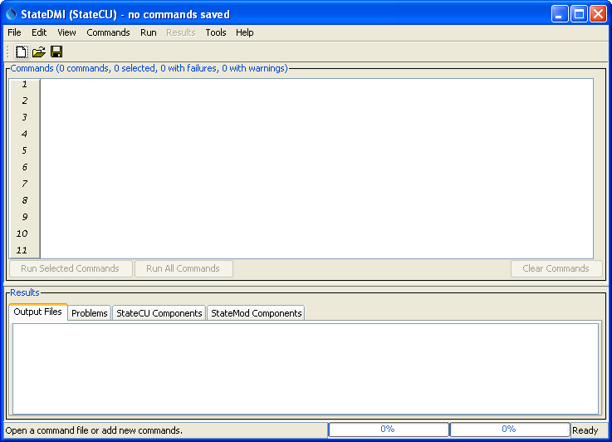Viewport: 612px width, 442px height.
Task: Click the StateDMI water drop title icon
Action: click(x=12, y=14)
